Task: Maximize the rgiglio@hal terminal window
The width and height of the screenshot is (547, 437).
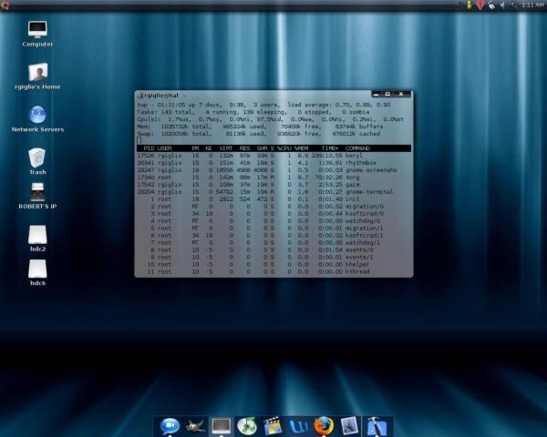Action: [x=387, y=94]
